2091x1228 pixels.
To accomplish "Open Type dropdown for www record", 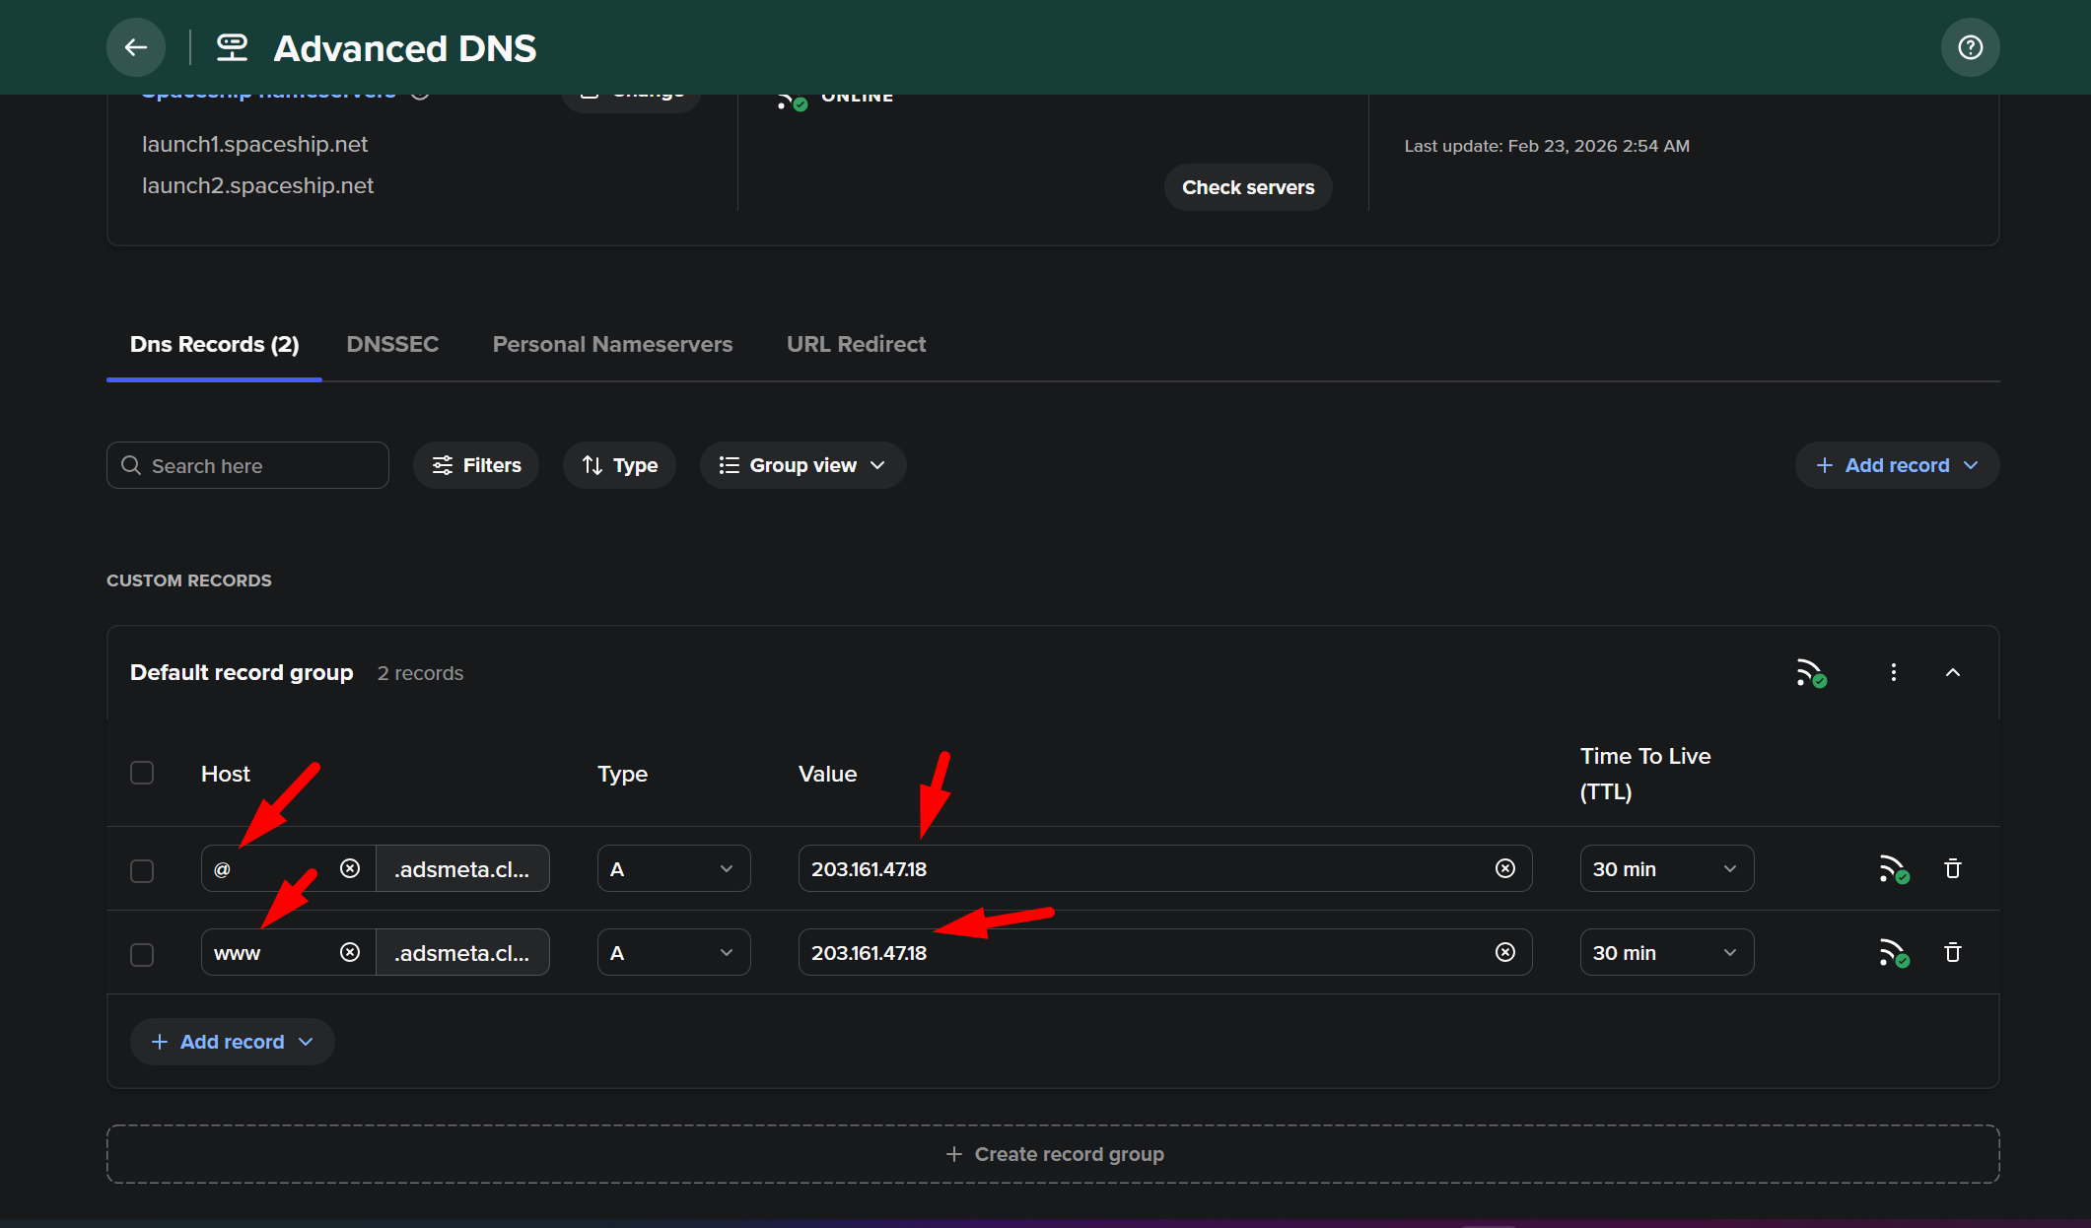I will tap(673, 953).
